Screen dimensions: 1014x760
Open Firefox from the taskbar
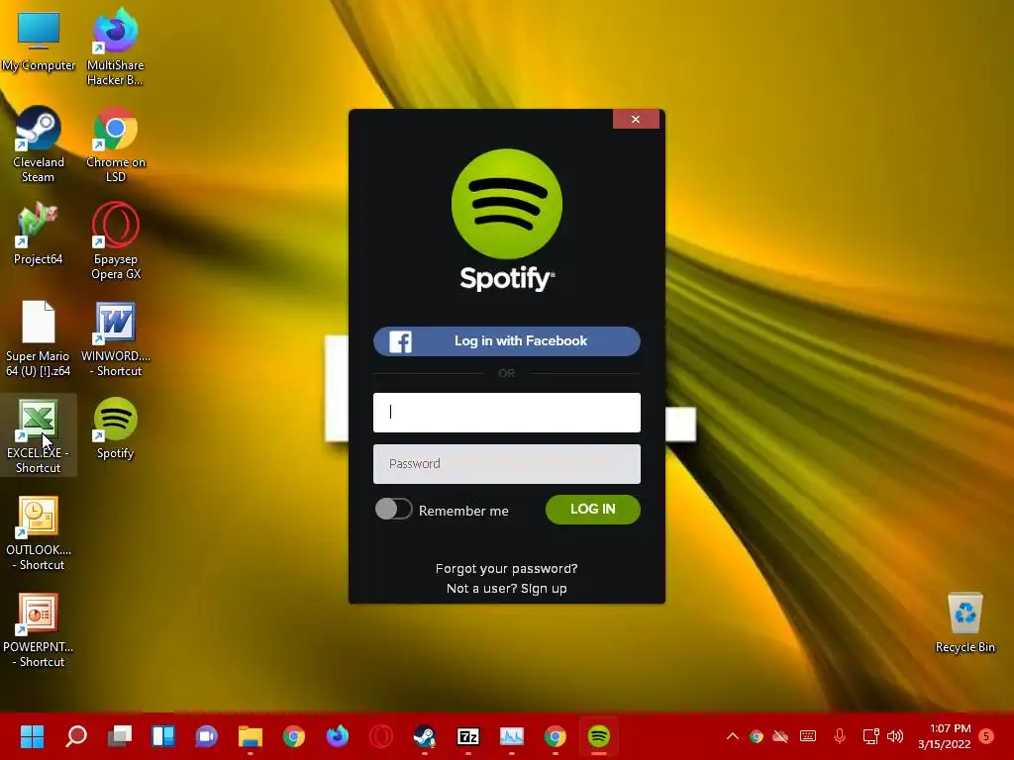[337, 736]
